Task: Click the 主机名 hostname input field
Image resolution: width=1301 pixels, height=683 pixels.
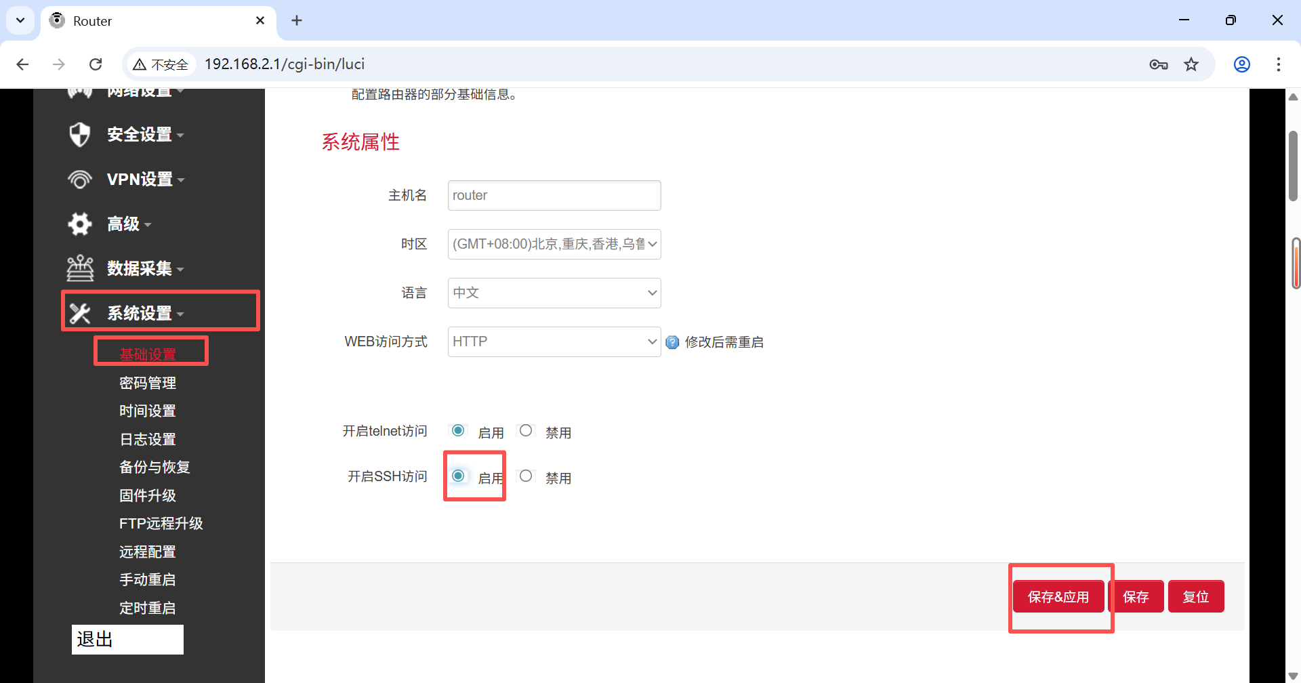Action: [x=554, y=195]
